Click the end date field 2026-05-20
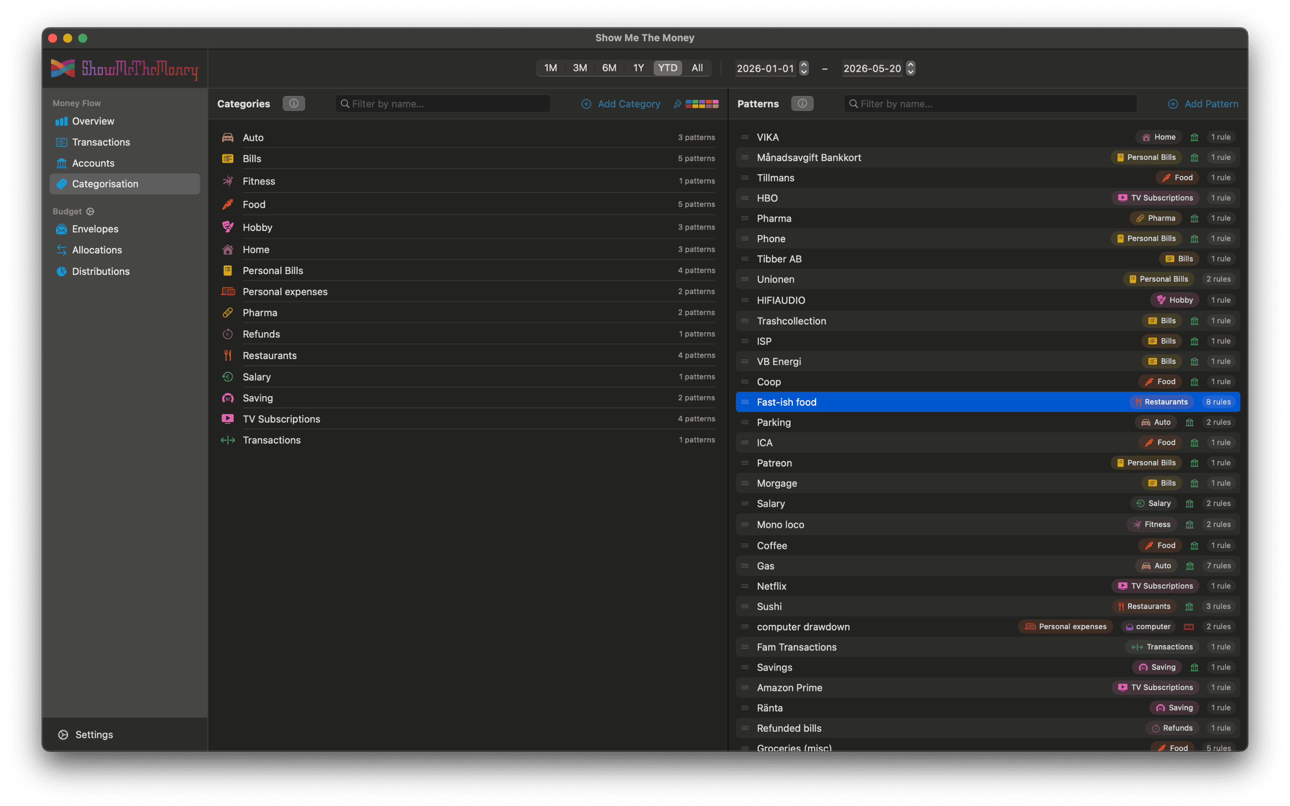The height and width of the screenshot is (806, 1290). pos(872,68)
